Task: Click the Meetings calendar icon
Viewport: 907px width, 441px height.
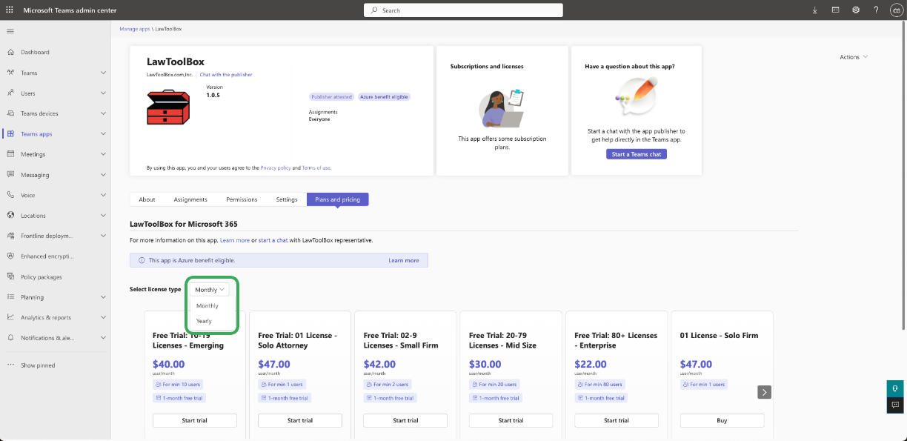Action: [10, 154]
